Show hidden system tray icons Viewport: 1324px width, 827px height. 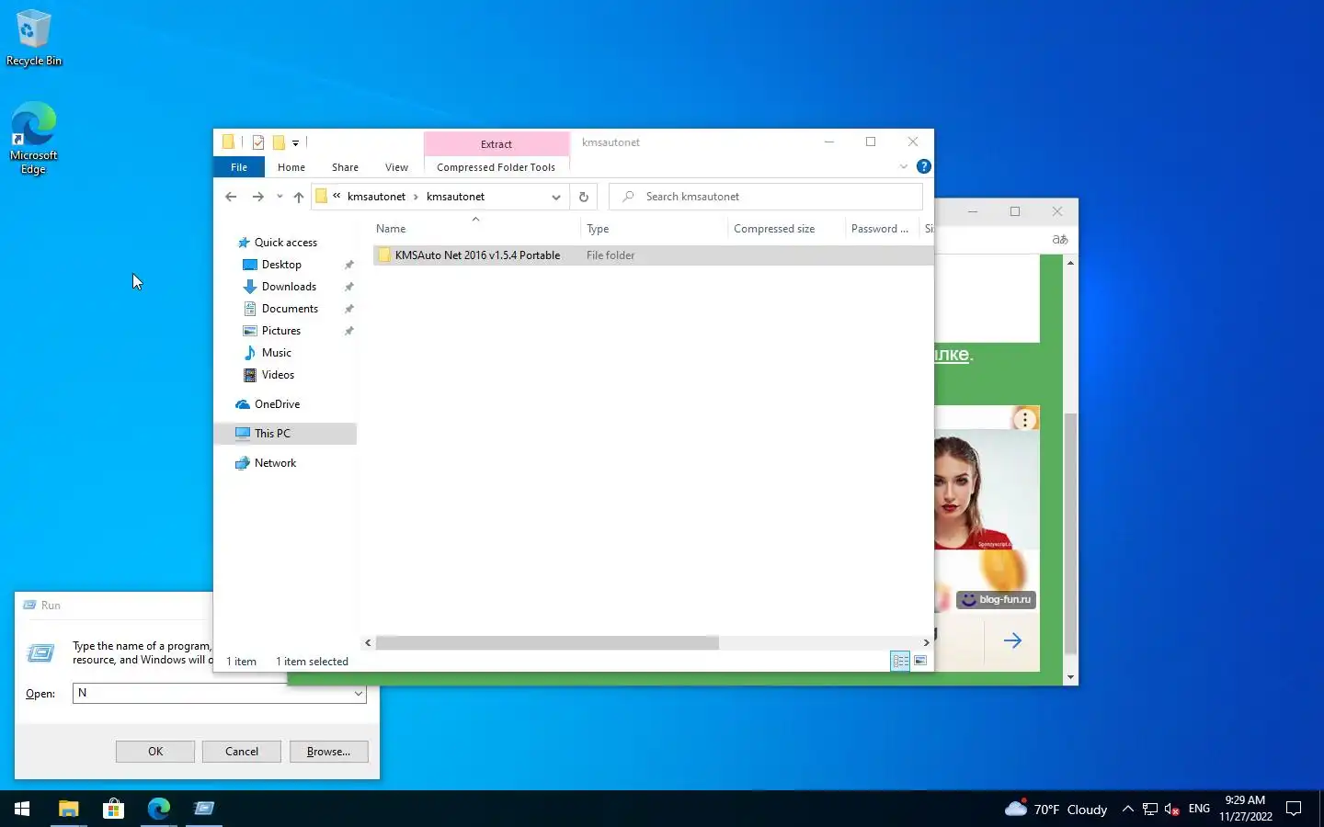[1128, 809]
